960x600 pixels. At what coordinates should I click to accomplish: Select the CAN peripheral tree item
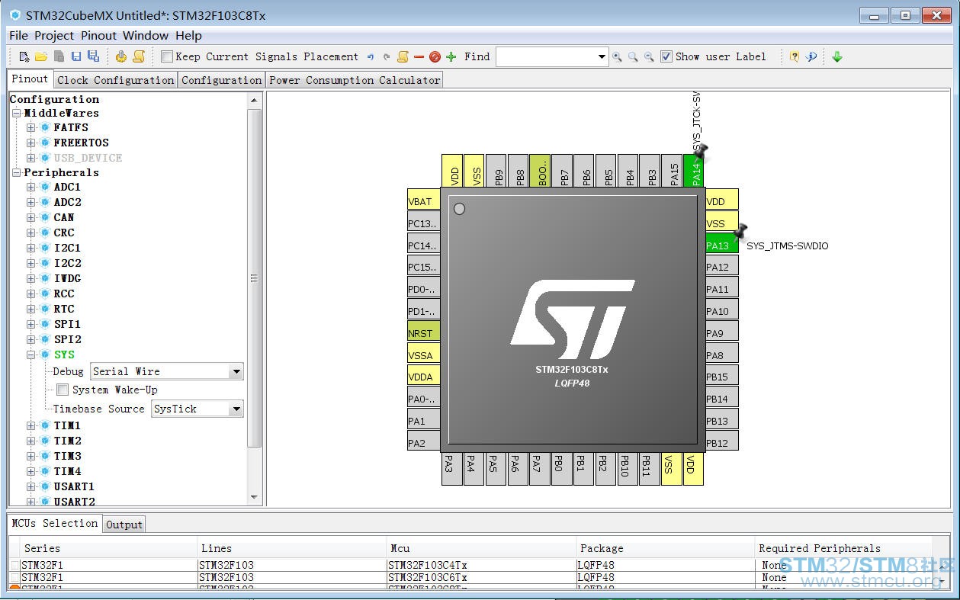(x=64, y=217)
